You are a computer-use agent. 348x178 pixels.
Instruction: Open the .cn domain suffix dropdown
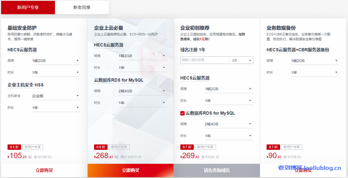point(241,60)
